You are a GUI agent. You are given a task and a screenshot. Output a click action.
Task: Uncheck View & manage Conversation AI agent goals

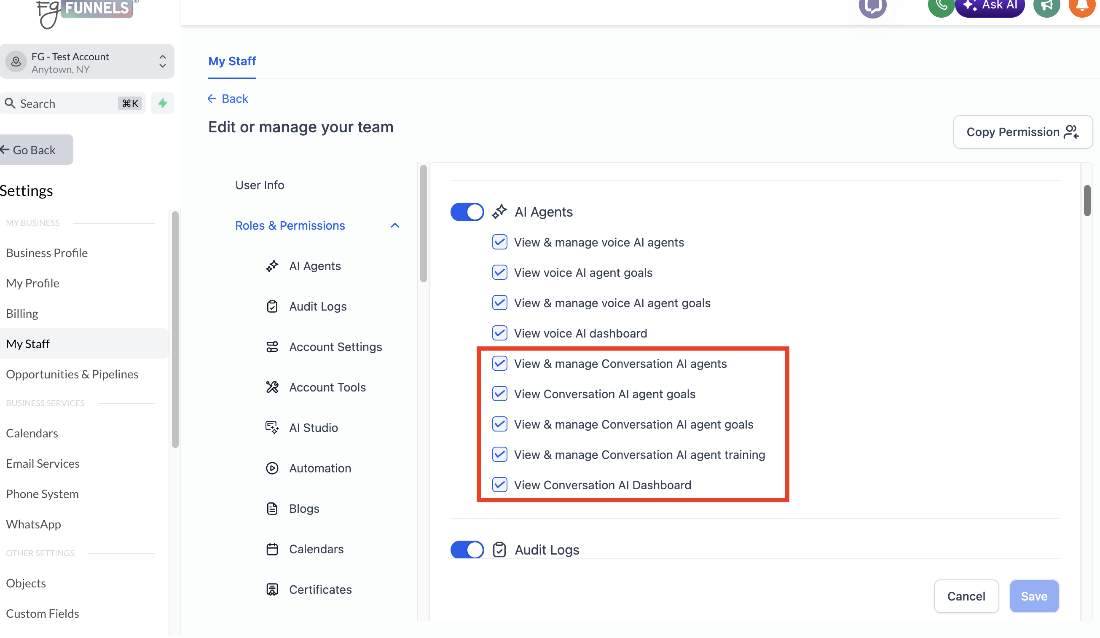pos(499,424)
